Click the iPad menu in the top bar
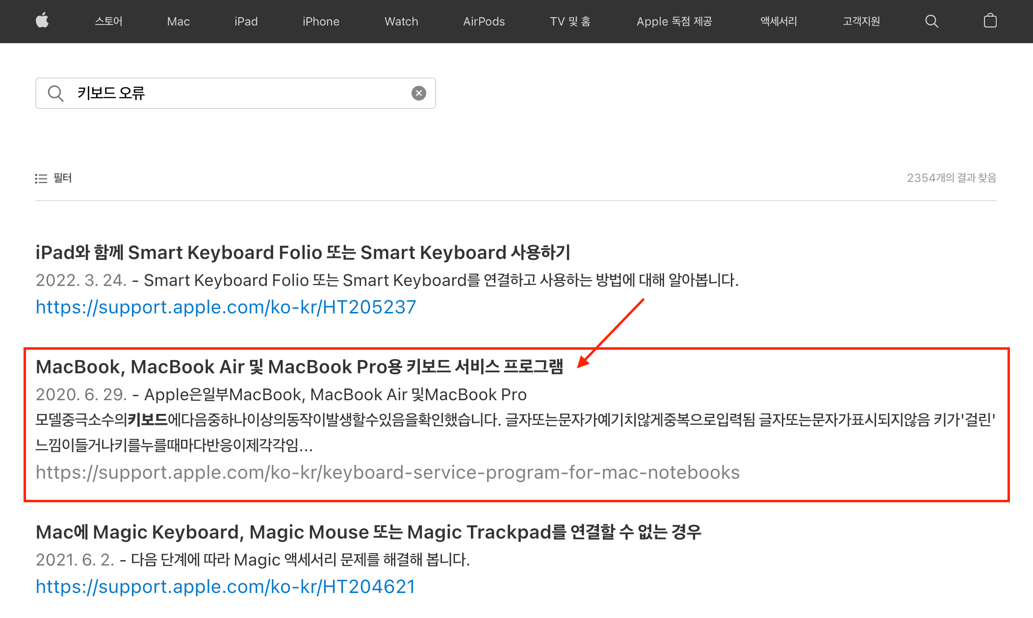 point(246,21)
